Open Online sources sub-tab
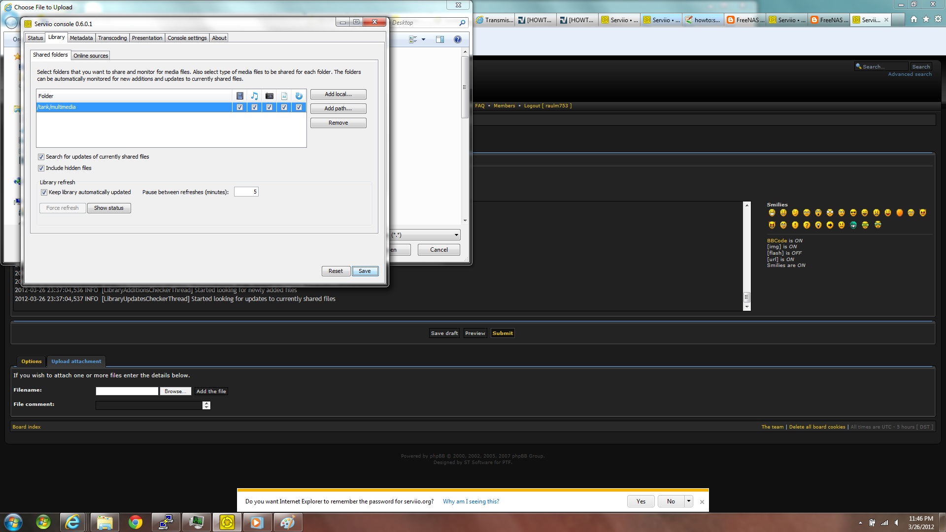 click(x=91, y=56)
